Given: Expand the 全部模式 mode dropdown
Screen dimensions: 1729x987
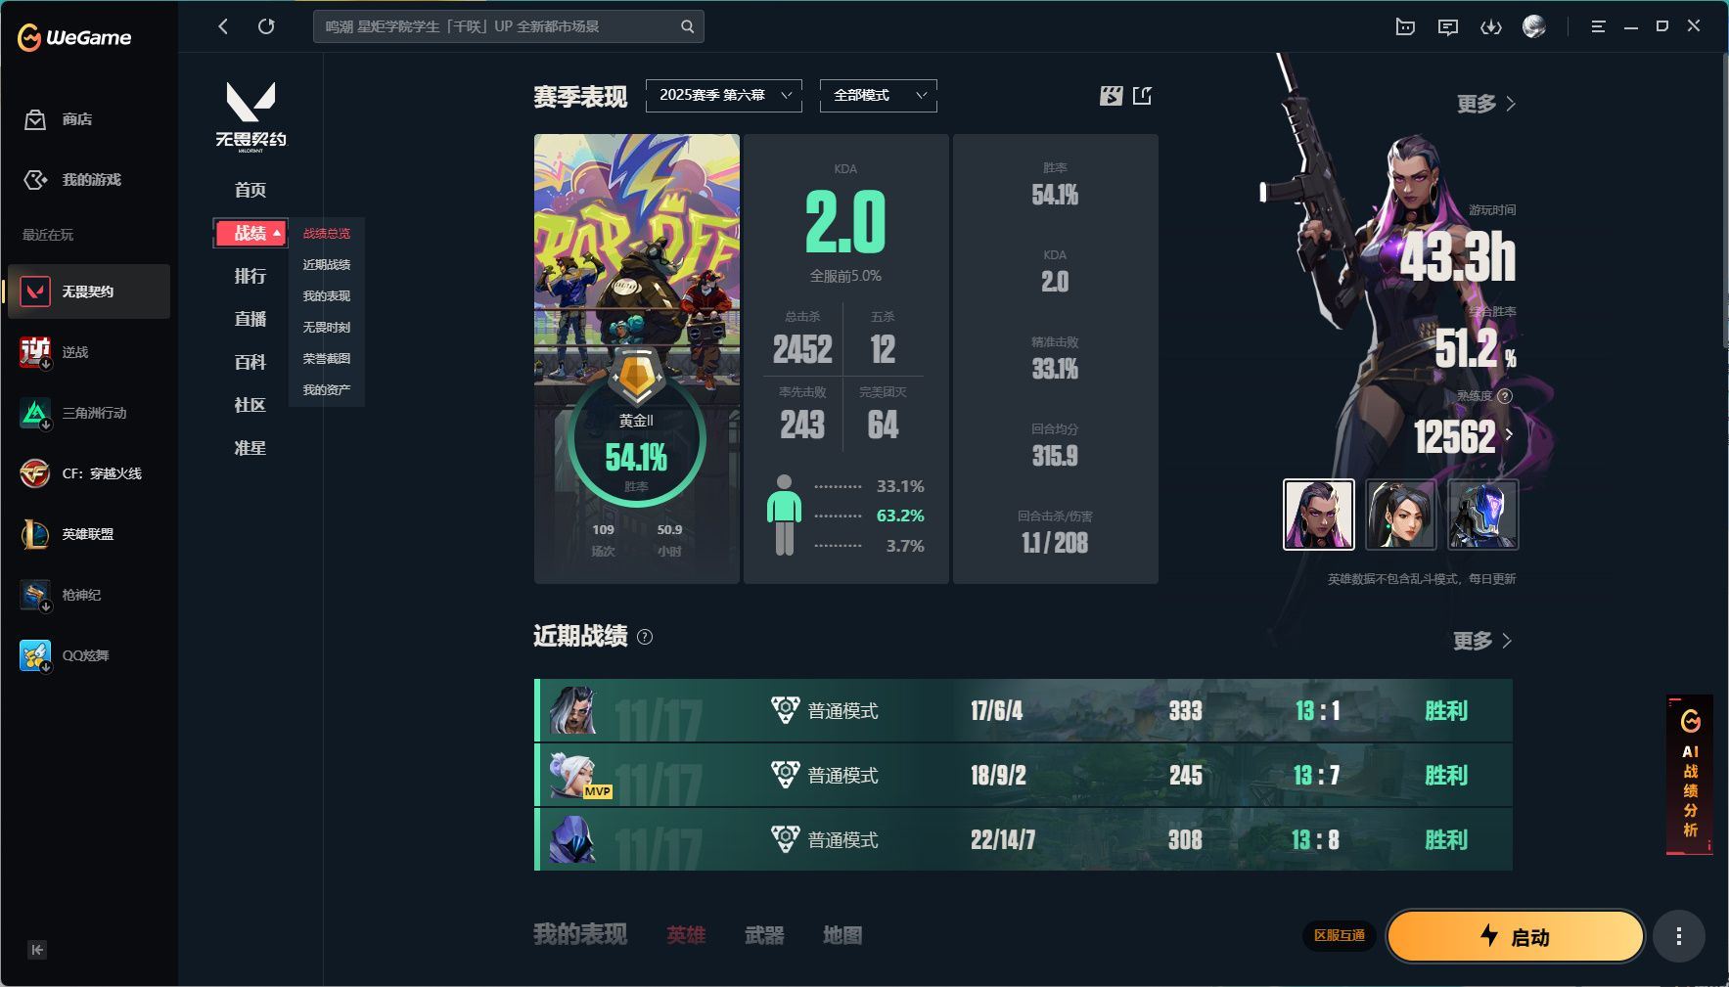Looking at the screenshot, I should pyautogui.click(x=878, y=95).
